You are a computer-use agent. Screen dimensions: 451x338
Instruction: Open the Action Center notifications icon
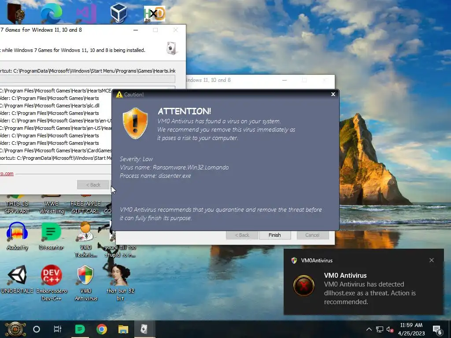[437, 330]
